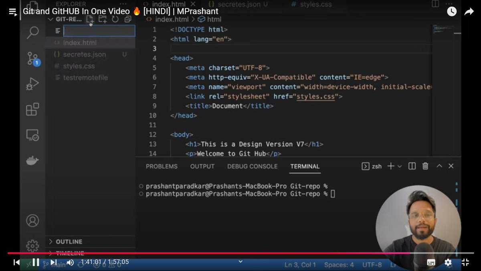Expand the OUTLINE section
Screen dimensions: 481x271
point(69,242)
